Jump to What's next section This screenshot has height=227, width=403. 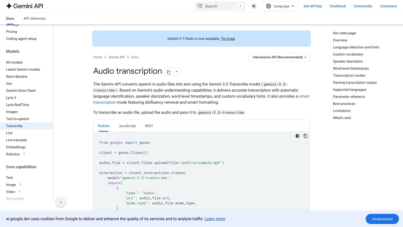[342, 118]
